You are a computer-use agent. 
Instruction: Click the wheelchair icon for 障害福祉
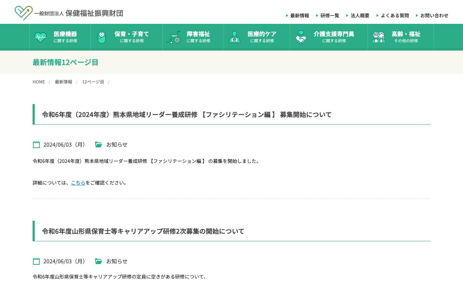174,37
